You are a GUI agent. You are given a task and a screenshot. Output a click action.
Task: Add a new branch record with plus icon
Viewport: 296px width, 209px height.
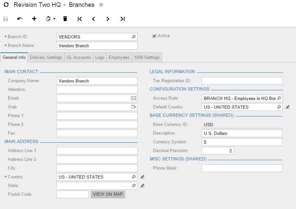(x=34, y=19)
